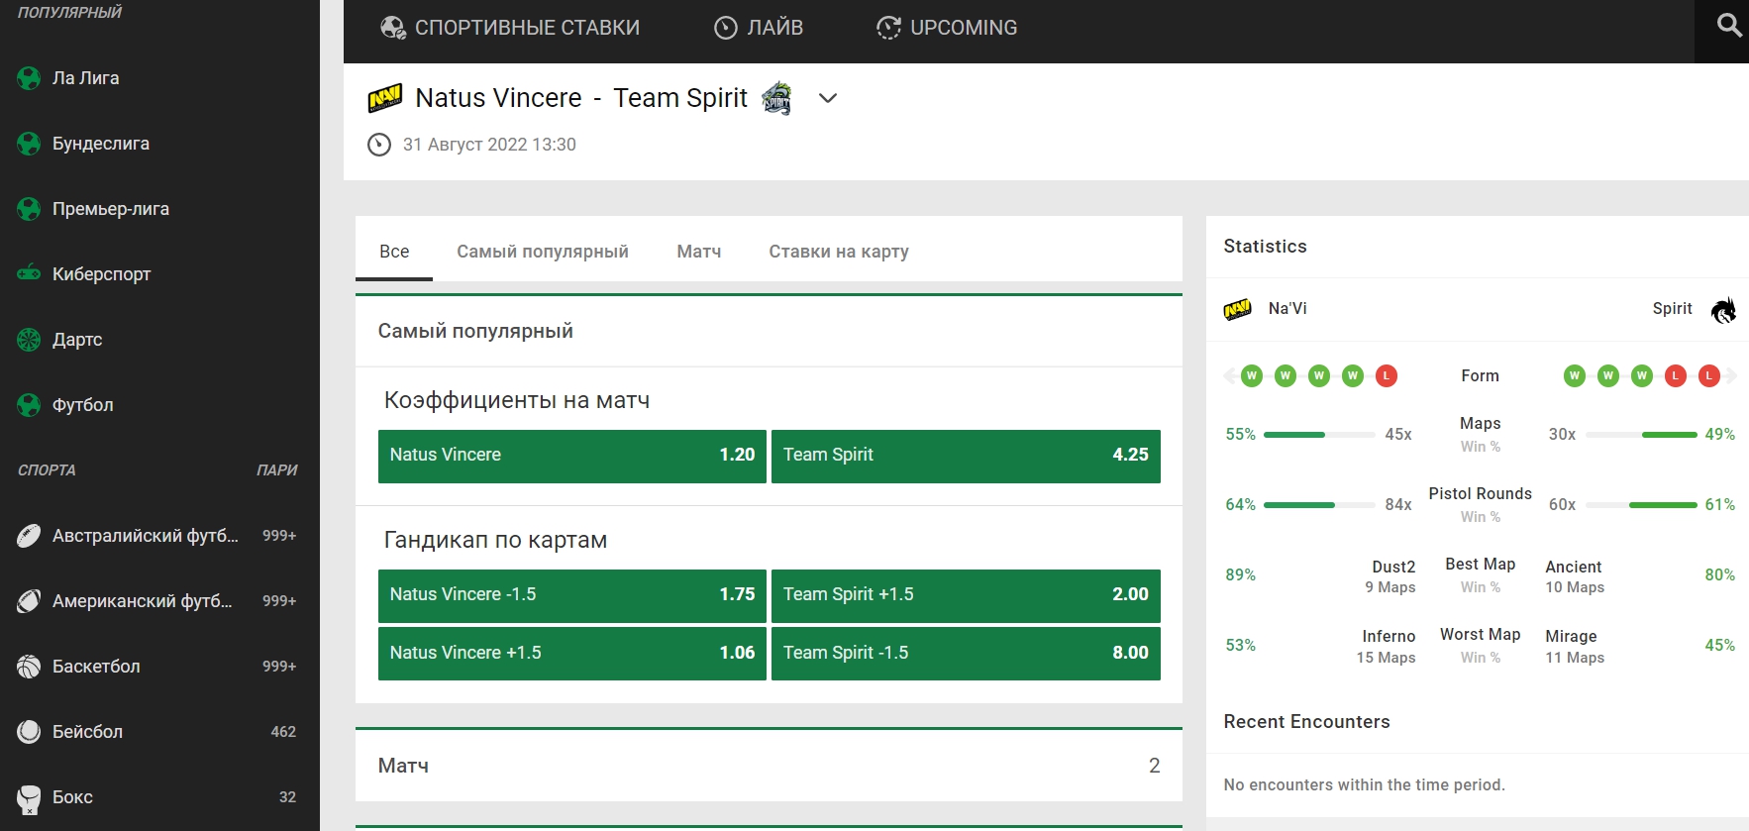Viewport: 1749px width, 831px height.
Task: Bet on Natus Vincere at 1.20
Action: pos(571,456)
